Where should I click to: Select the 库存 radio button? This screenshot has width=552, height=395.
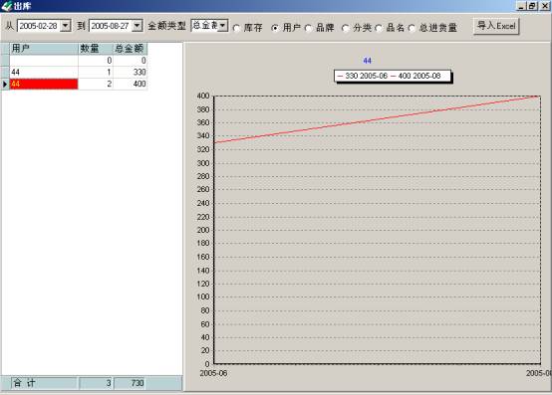236,28
